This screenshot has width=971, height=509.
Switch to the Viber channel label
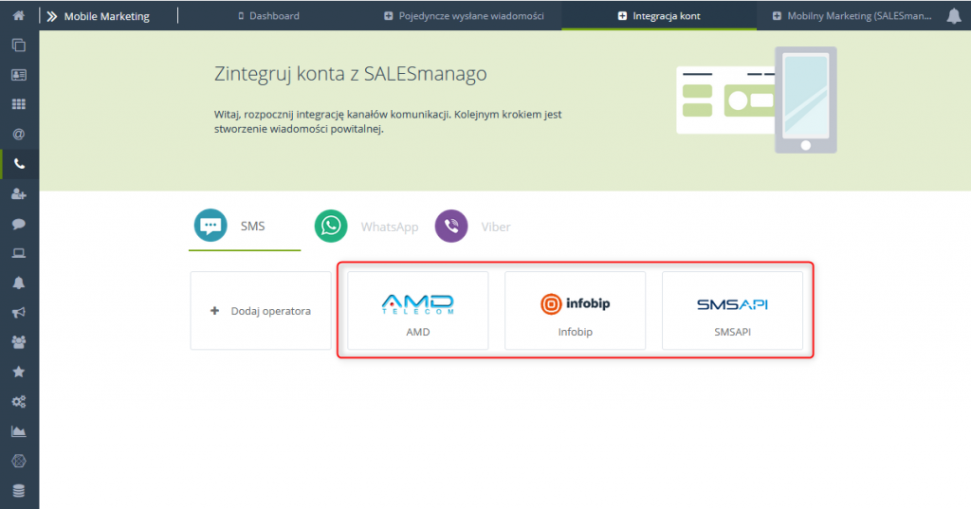click(496, 227)
